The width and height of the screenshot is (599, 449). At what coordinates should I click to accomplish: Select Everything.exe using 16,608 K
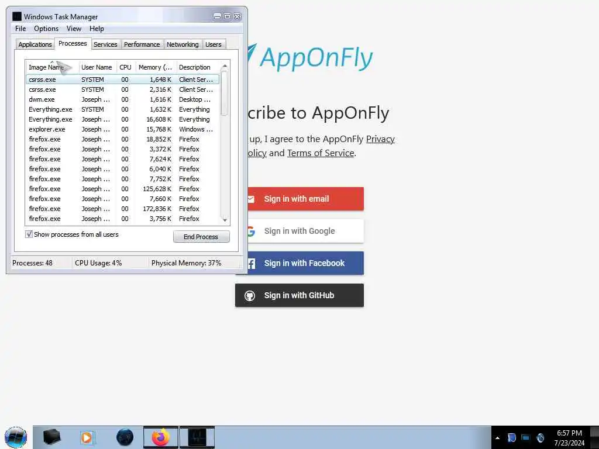point(123,119)
